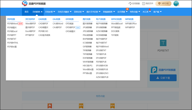
Task: Click the 立即下载 button
Action: 163,78
